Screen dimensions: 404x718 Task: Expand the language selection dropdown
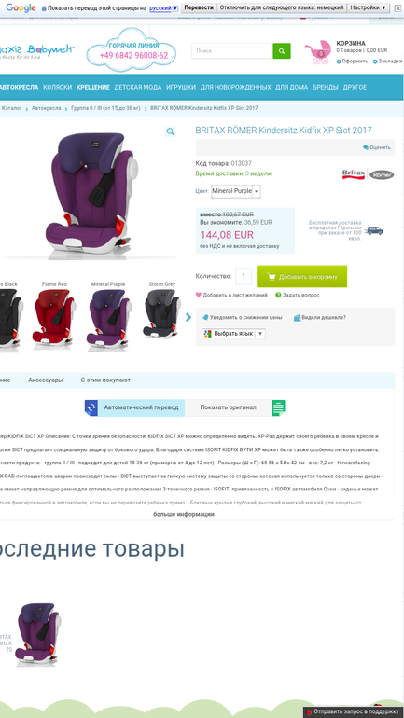click(233, 334)
